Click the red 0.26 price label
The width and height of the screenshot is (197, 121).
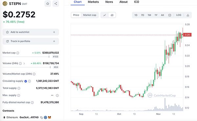pos(187,35)
